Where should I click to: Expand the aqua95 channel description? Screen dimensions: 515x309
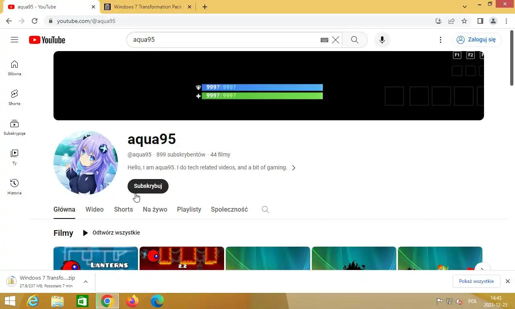coord(294,168)
